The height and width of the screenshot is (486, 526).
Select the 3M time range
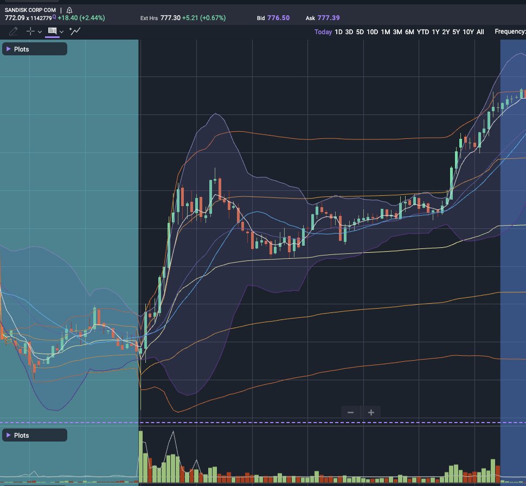click(x=397, y=32)
